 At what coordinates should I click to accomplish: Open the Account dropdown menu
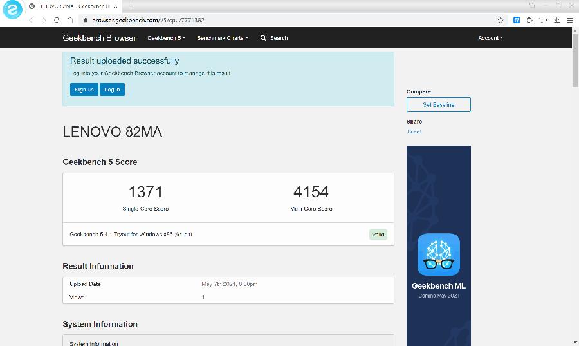(x=490, y=38)
